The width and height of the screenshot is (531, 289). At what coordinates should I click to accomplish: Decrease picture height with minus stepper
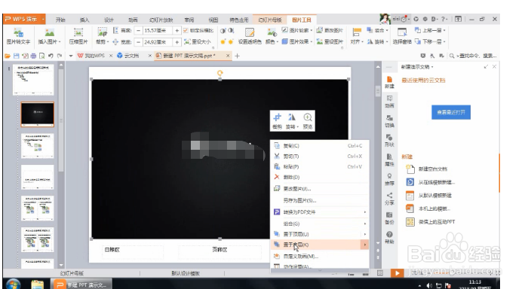[138, 31]
